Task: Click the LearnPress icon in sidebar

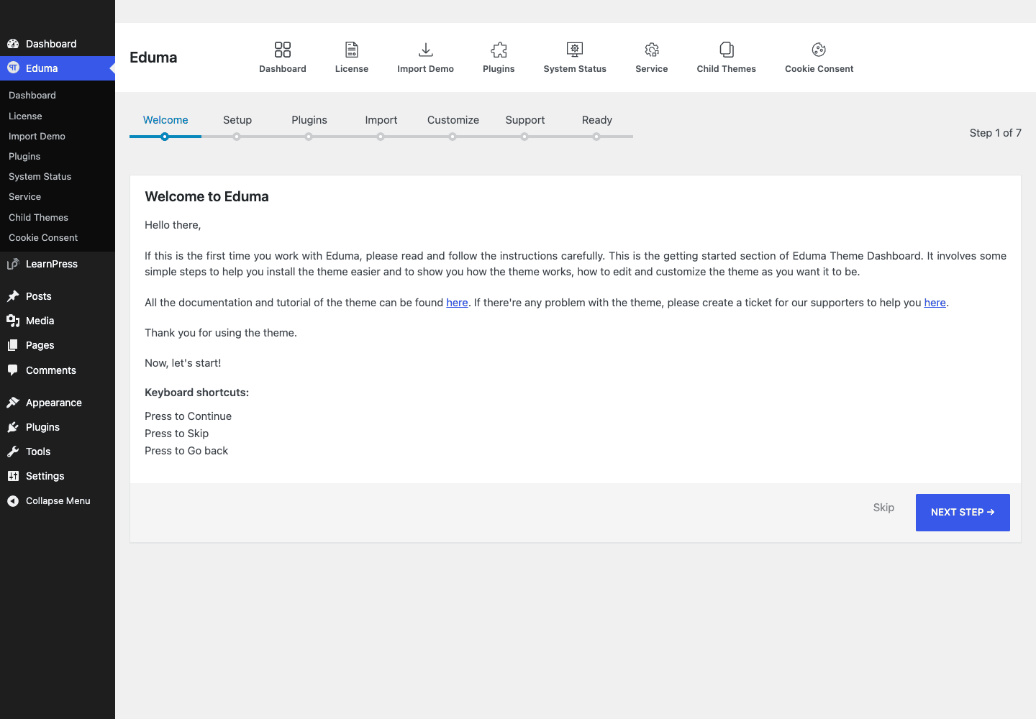Action: (x=13, y=264)
